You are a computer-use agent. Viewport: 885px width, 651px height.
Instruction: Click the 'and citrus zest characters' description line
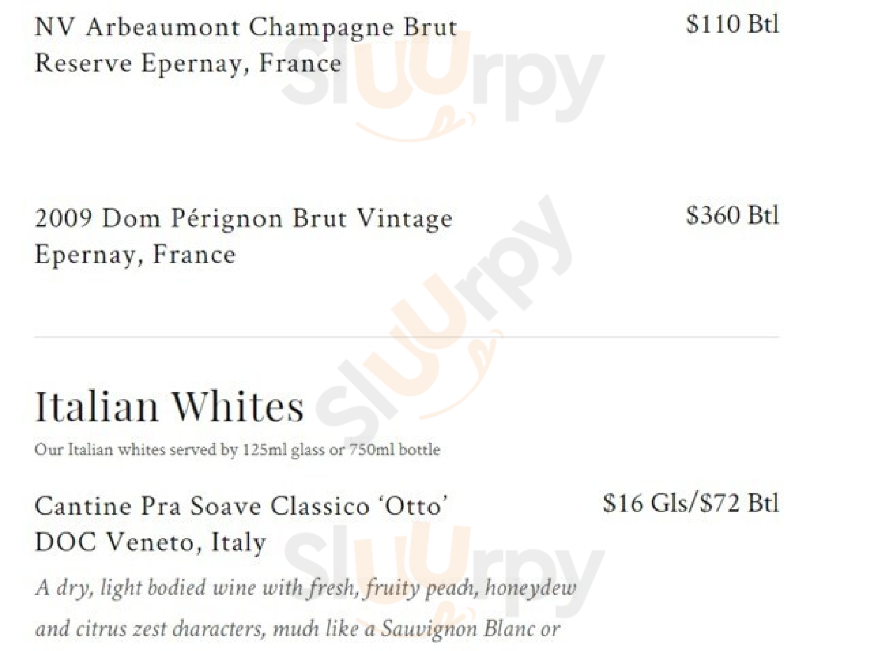pos(297,629)
